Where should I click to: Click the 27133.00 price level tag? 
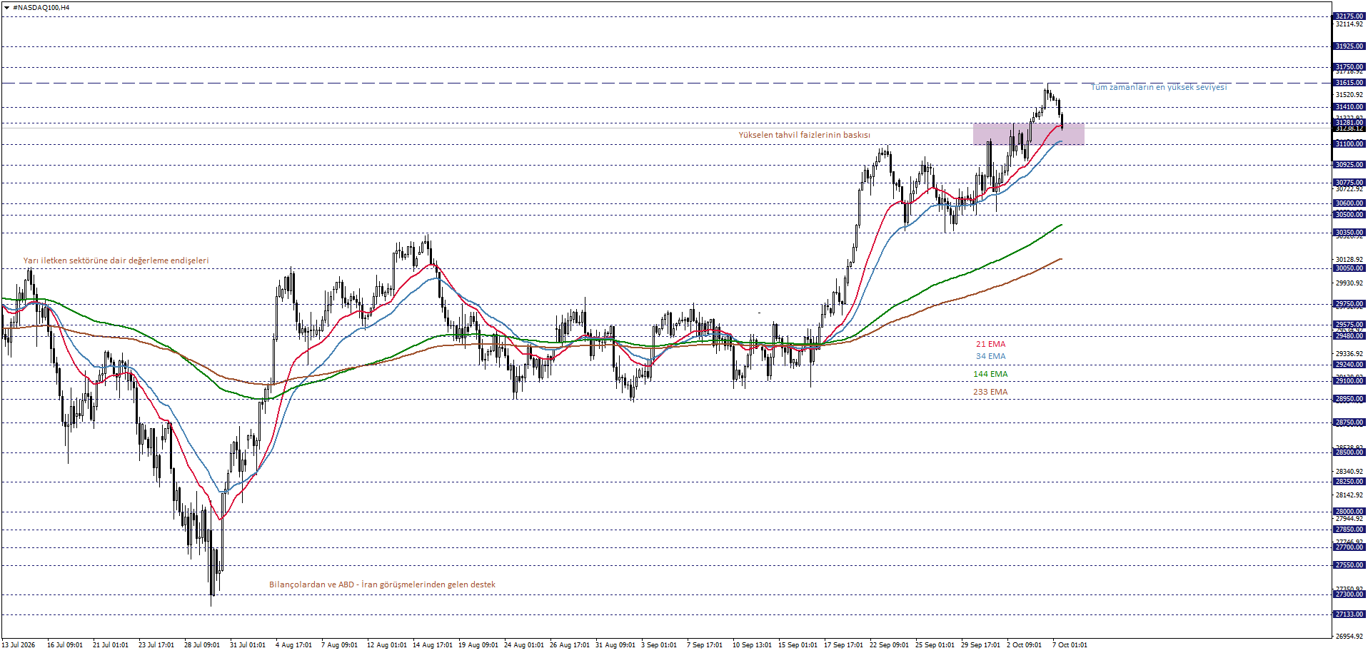pos(1349,614)
